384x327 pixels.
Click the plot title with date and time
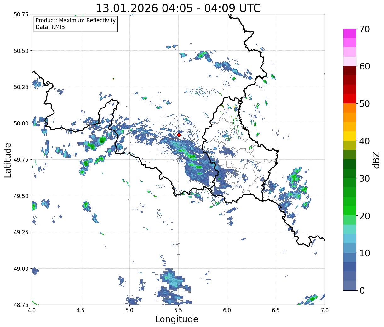178,8
